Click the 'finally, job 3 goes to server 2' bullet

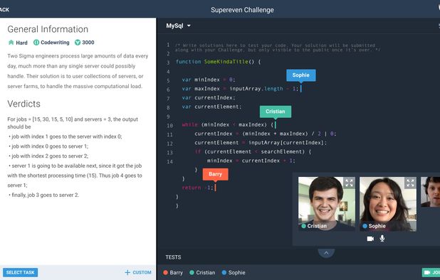43,195
